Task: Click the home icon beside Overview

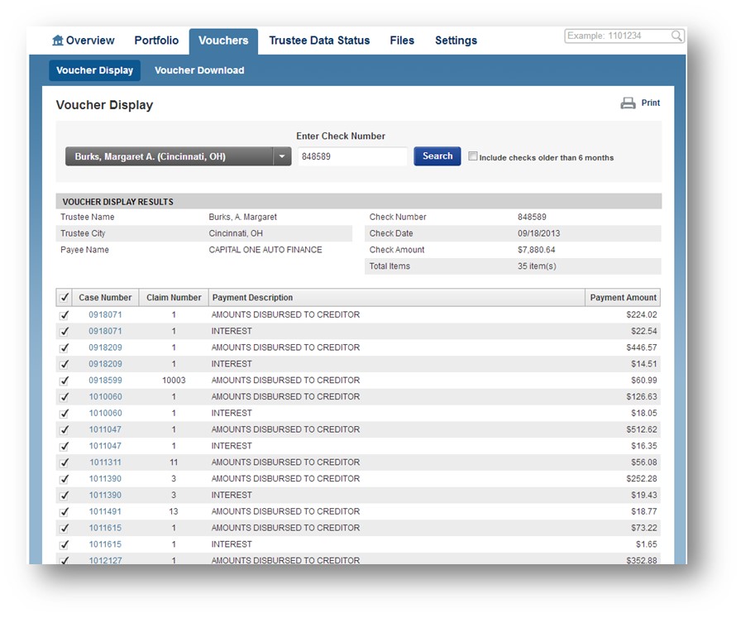Action: (x=57, y=41)
